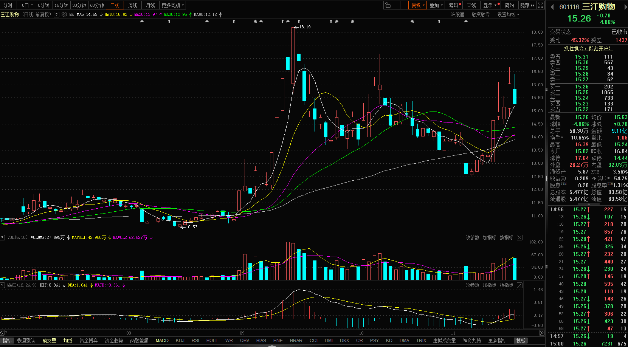628x347 pixels.
Task: Click the 抓住机会，即刻开户 link
Action: pos(588,48)
